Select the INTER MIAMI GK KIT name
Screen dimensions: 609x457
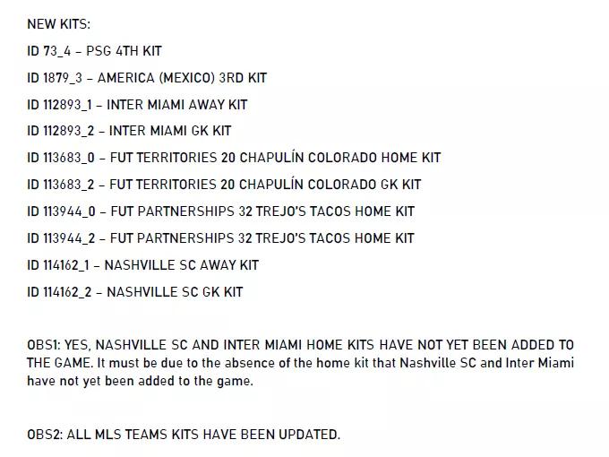point(170,131)
